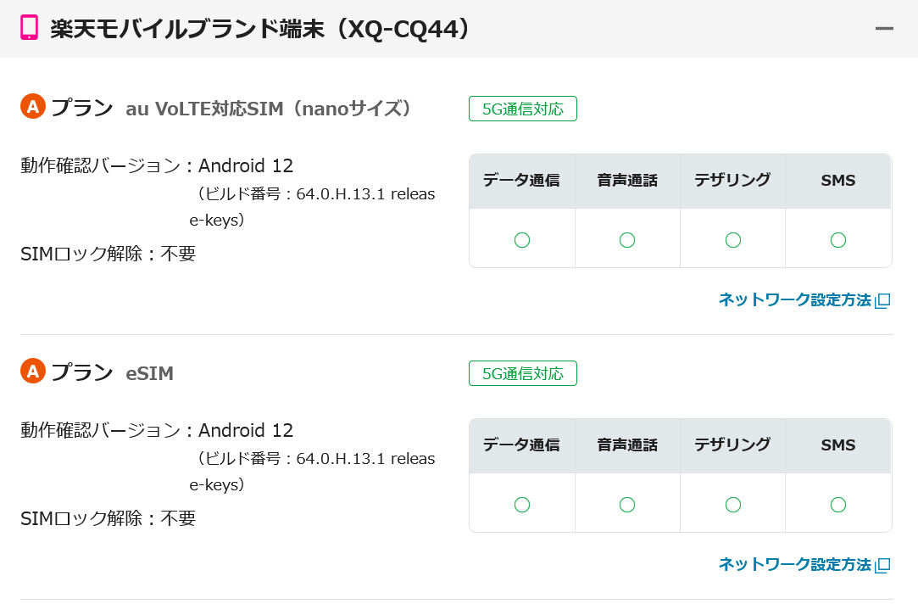Click the pink smartphone icon in header

point(30,28)
